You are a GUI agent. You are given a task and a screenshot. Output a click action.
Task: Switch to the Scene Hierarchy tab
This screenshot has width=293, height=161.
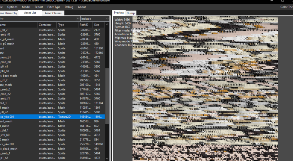[8, 13]
